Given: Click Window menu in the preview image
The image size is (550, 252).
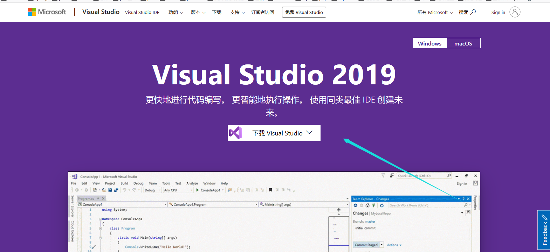Looking at the screenshot, I should tap(209, 183).
